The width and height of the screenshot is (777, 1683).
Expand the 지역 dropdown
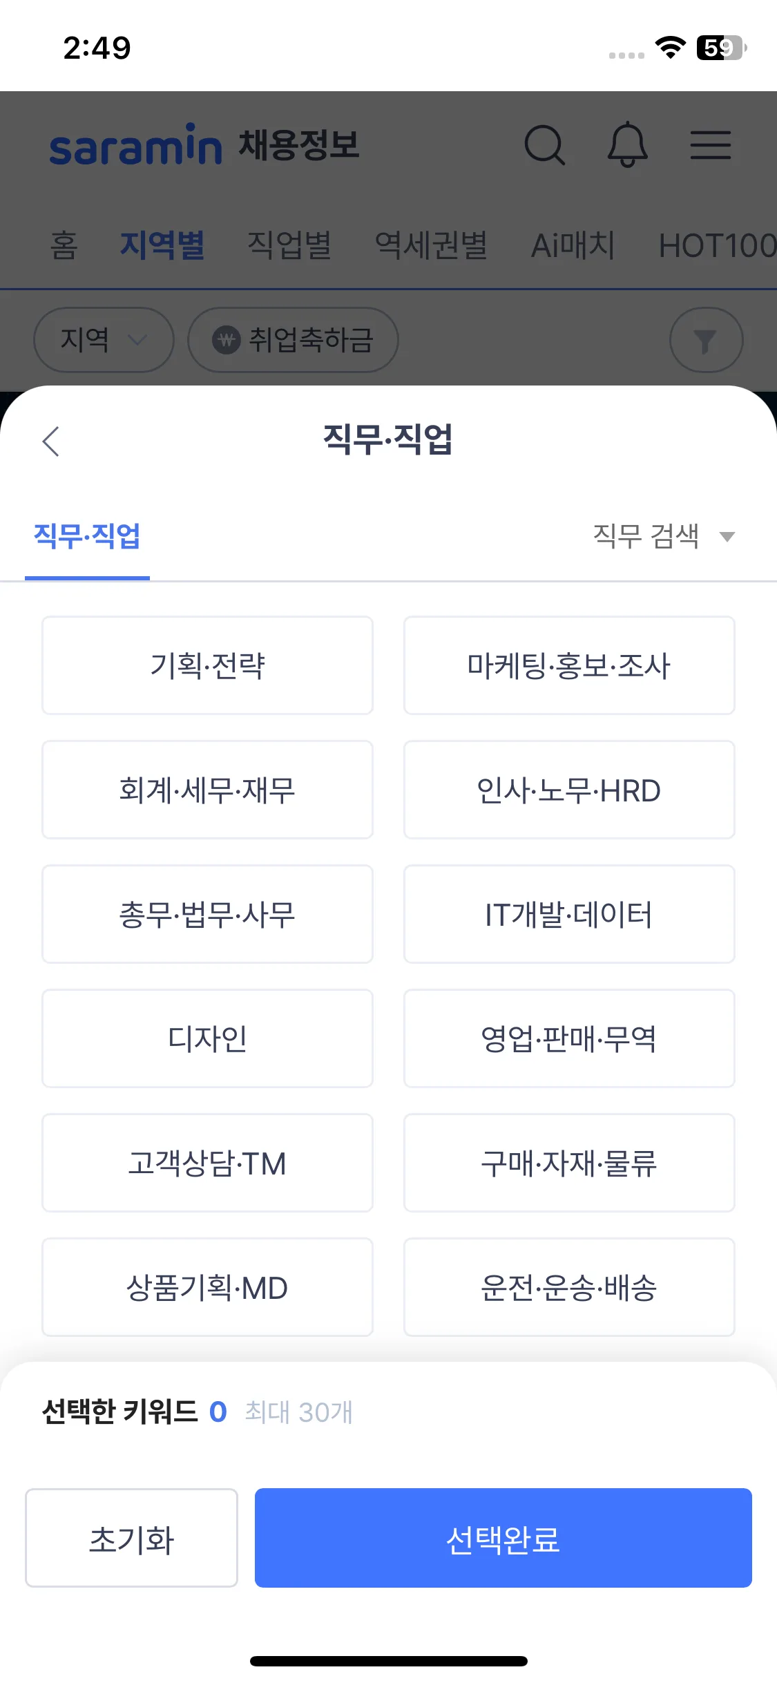click(104, 340)
